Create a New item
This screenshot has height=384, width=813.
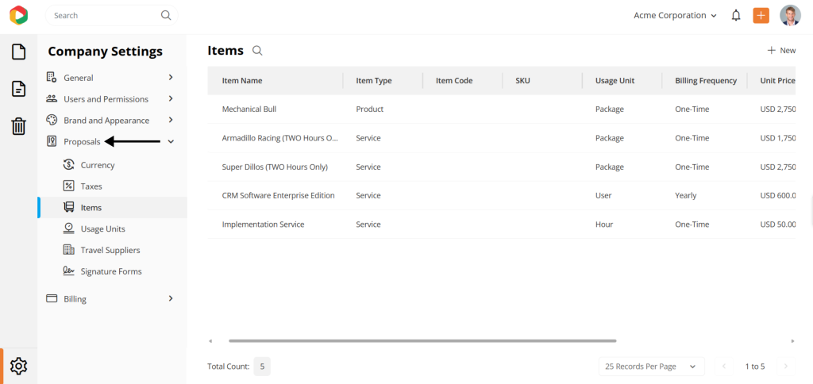tap(781, 50)
